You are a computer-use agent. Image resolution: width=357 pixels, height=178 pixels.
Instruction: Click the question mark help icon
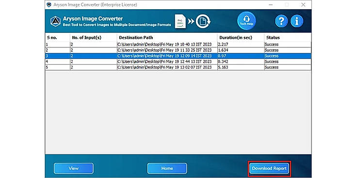point(281,21)
